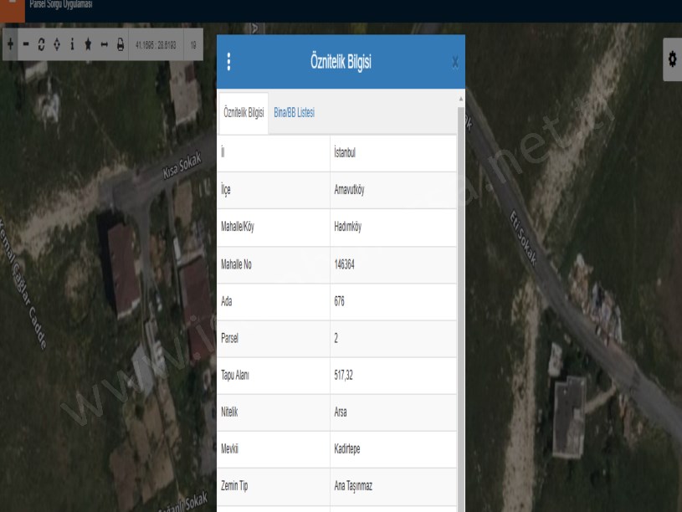Open the three-dot panel options menu

point(228,62)
